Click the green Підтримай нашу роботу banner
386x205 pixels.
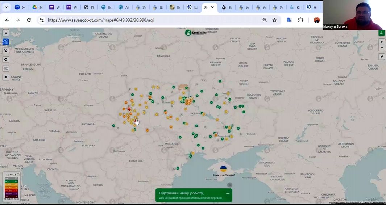click(x=194, y=195)
